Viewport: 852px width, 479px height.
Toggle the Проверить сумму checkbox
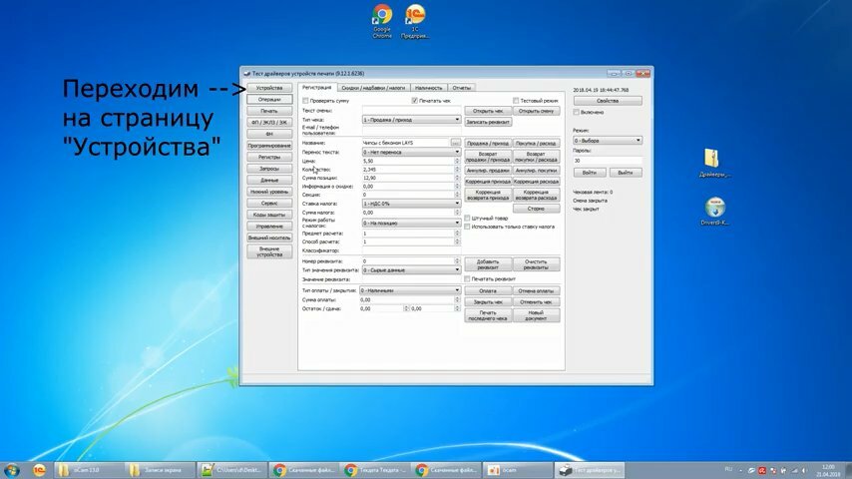305,101
